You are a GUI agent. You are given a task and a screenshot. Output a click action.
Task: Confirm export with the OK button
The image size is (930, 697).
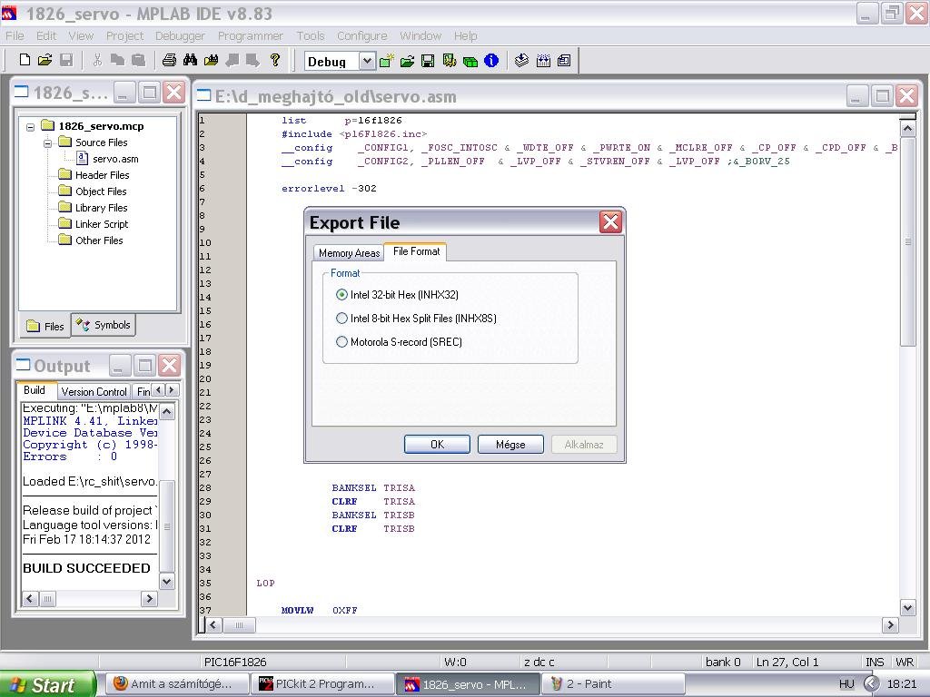tap(437, 445)
